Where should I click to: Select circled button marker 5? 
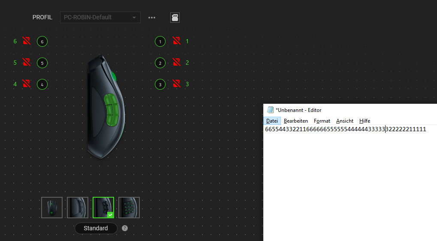(42, 63)
